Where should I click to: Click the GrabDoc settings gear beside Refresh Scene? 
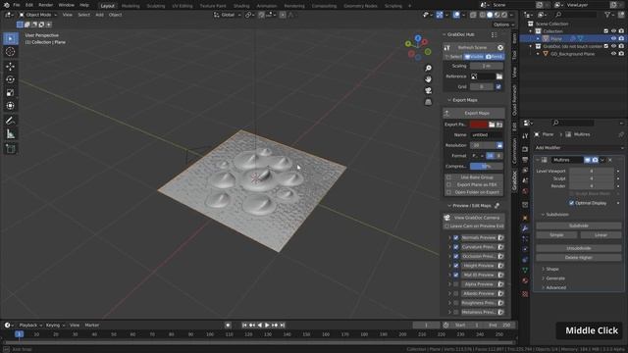coord(500,48)
